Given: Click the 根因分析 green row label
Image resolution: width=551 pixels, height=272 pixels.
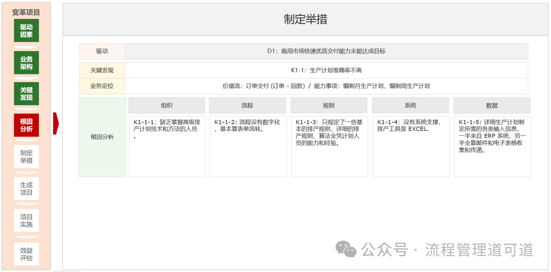Looking at the screenshot, I should point(102,137).
